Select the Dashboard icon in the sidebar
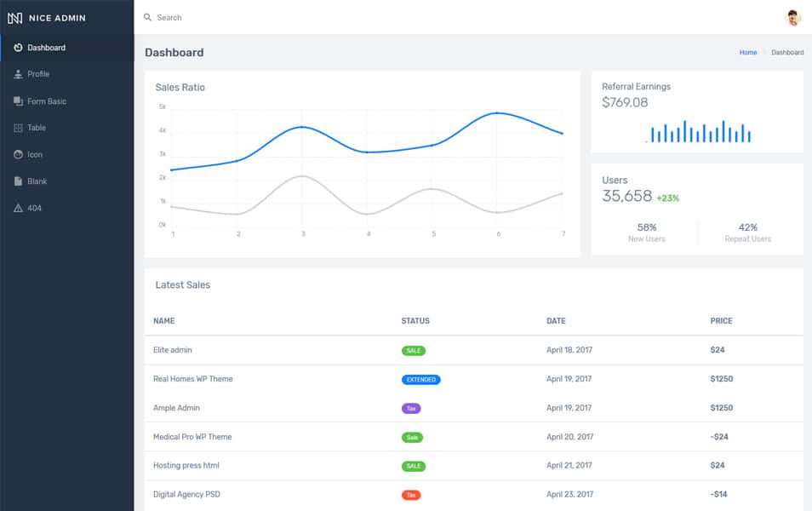Image resolution: width=812 pixels, height=511 pixels. click(x=20, y=47)
